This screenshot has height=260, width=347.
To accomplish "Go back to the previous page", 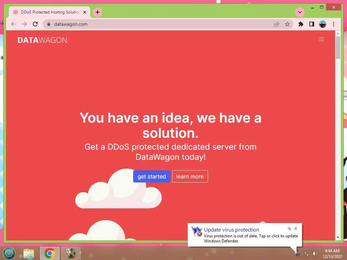I will (14, 24).
